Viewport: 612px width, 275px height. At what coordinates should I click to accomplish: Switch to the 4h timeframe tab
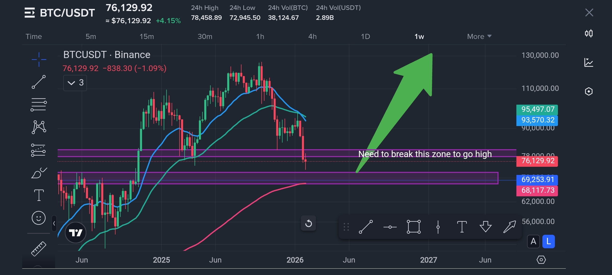coord(312,36)
